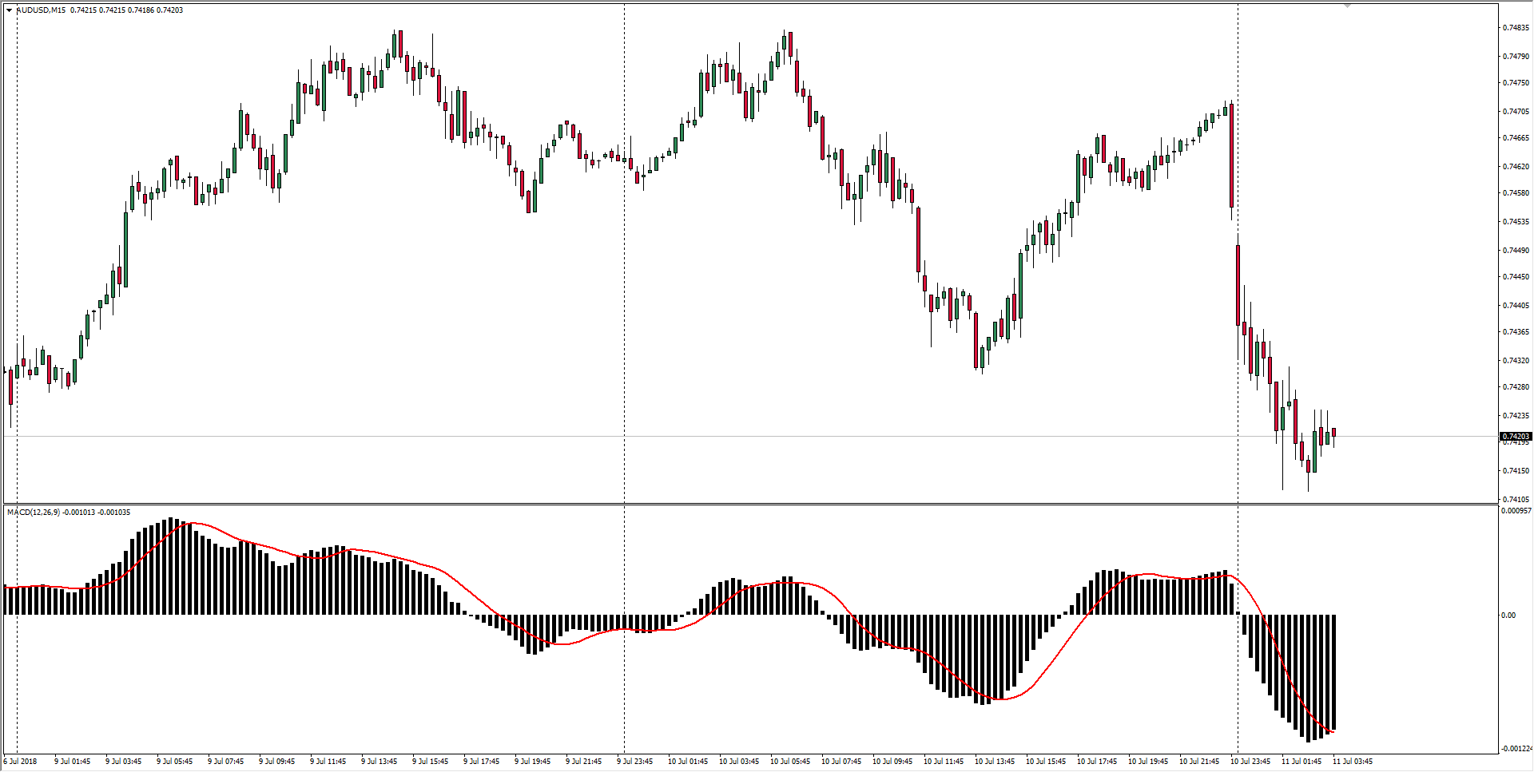The width and height of the screenshot is (1534, 772).
Task: Click the 9 Jul 11:45 time label
Action: point(328,762)
